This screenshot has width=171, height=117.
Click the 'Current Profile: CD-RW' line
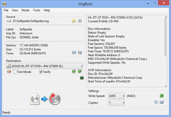coord(103,21)
